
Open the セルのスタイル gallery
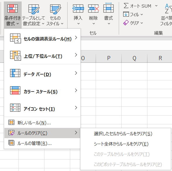pyautogui.click(x=55, y=15)
